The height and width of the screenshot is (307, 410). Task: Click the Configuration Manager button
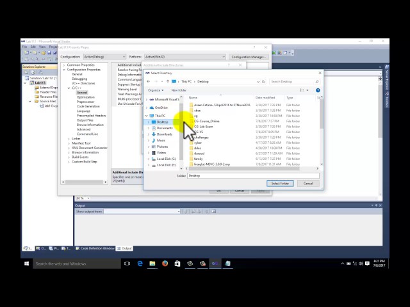[x=249, y=57]
